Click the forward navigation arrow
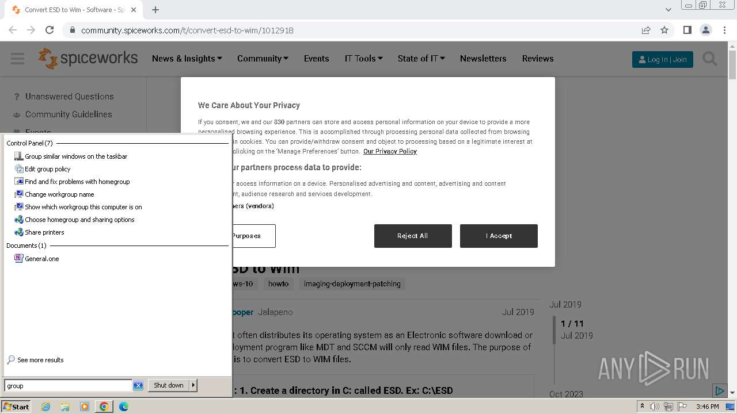 coord(31,30)
